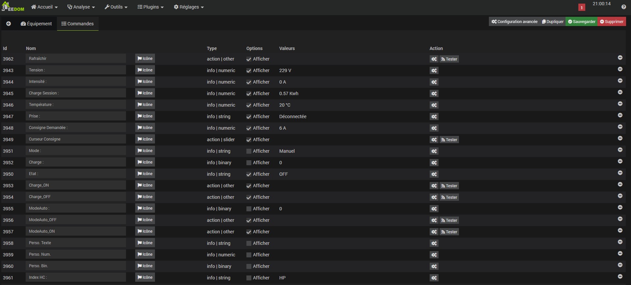Remove the Charge_ON command with minus icon
This screenshot has width=631, height=285.
pos(620,184)
